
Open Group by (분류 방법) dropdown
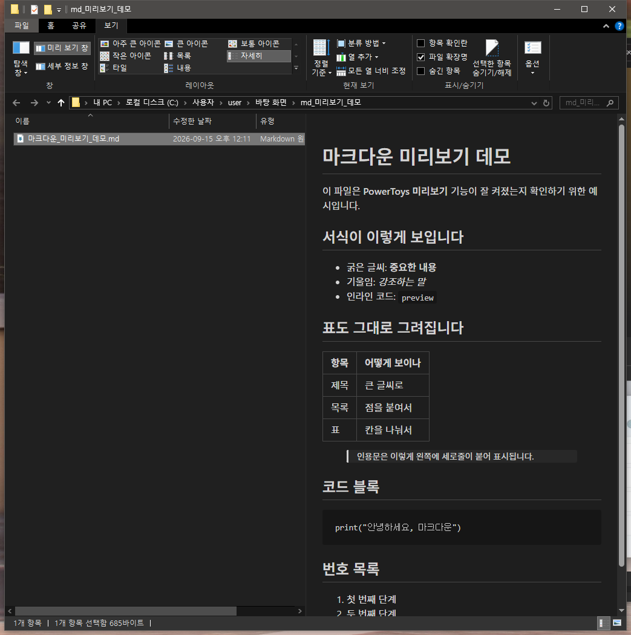coord(361,44)
